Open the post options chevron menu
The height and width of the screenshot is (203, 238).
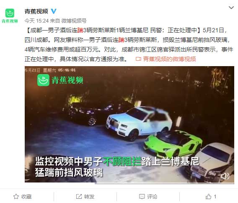tap(231, 8)
